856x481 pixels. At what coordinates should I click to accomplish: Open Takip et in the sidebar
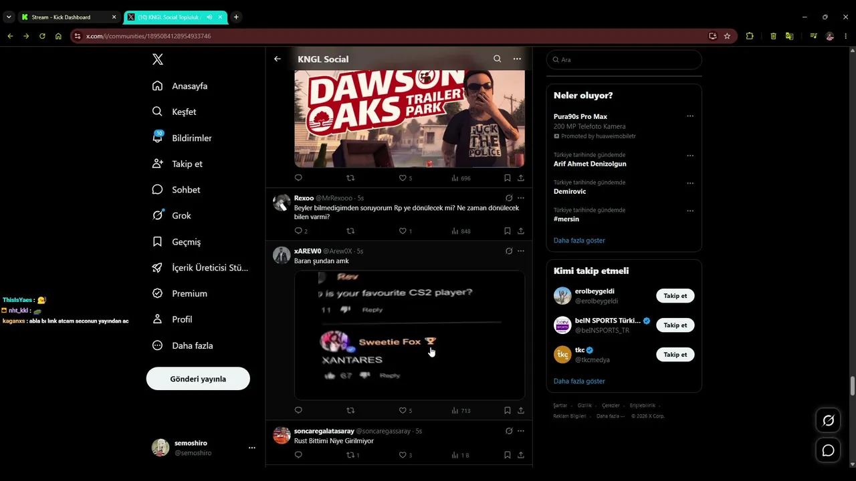pos(177,164)
